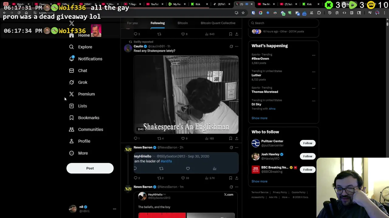Open Chrome three-dot menu
The width and height of the screenshot is (389, 218).
pyautogui.click(x=384, y=13)
